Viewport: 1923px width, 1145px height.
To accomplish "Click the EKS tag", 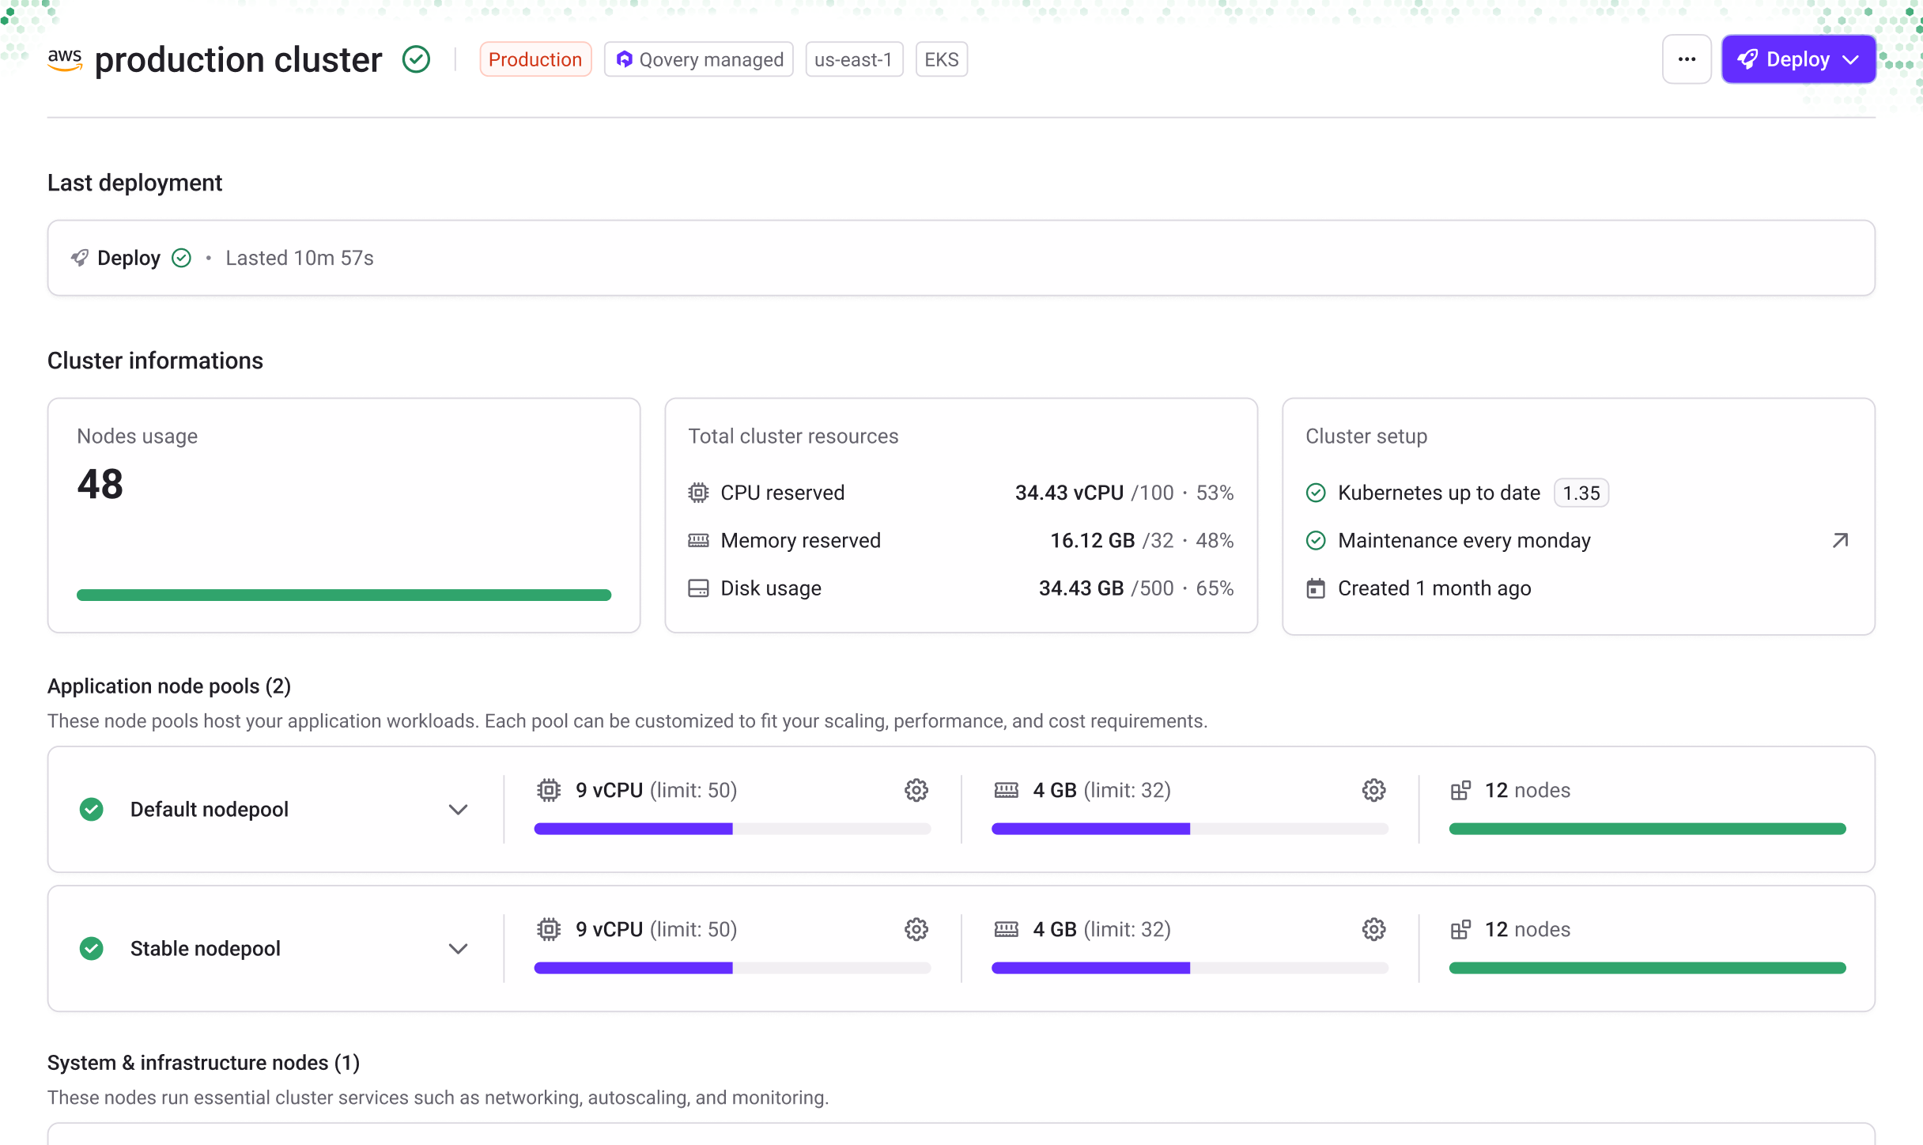I will (x=941, y=59).
